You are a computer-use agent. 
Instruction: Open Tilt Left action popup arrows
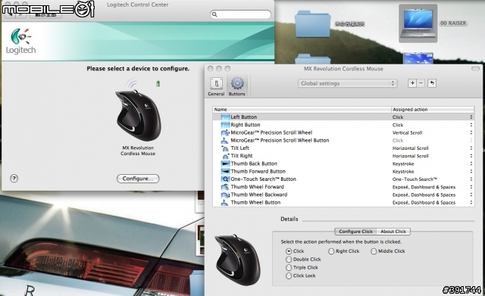coord(471,148)
